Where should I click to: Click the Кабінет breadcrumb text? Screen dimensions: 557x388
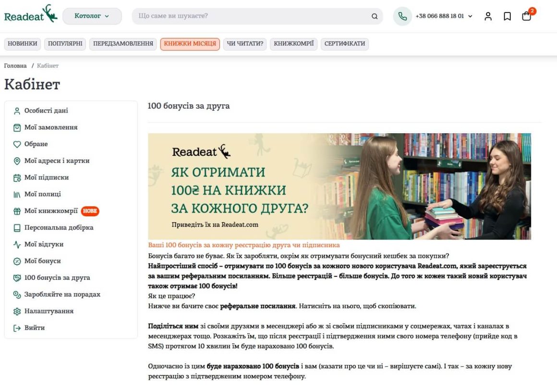point(48,66)
